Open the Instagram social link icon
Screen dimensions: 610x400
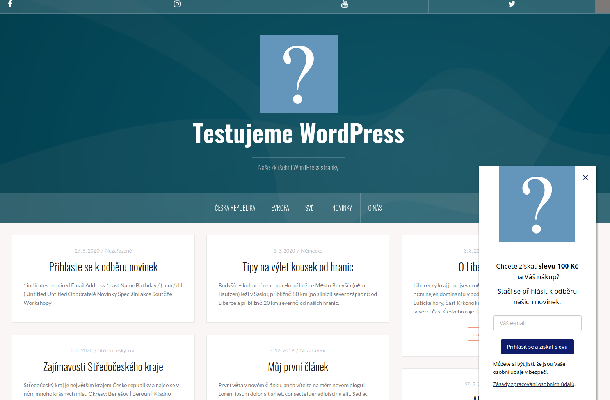(x=177, y=4)
